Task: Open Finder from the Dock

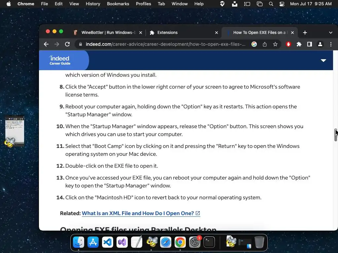Action: 79,242
